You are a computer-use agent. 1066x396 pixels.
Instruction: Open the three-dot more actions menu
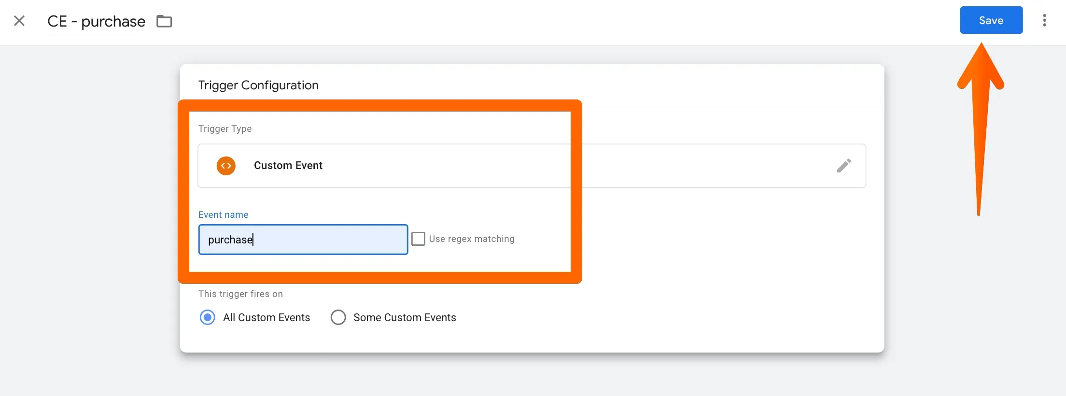click(1044, 20)
